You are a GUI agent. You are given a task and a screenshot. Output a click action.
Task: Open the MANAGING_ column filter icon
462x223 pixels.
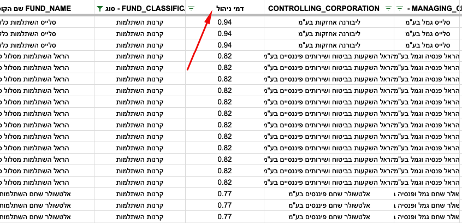pos(400,9)
